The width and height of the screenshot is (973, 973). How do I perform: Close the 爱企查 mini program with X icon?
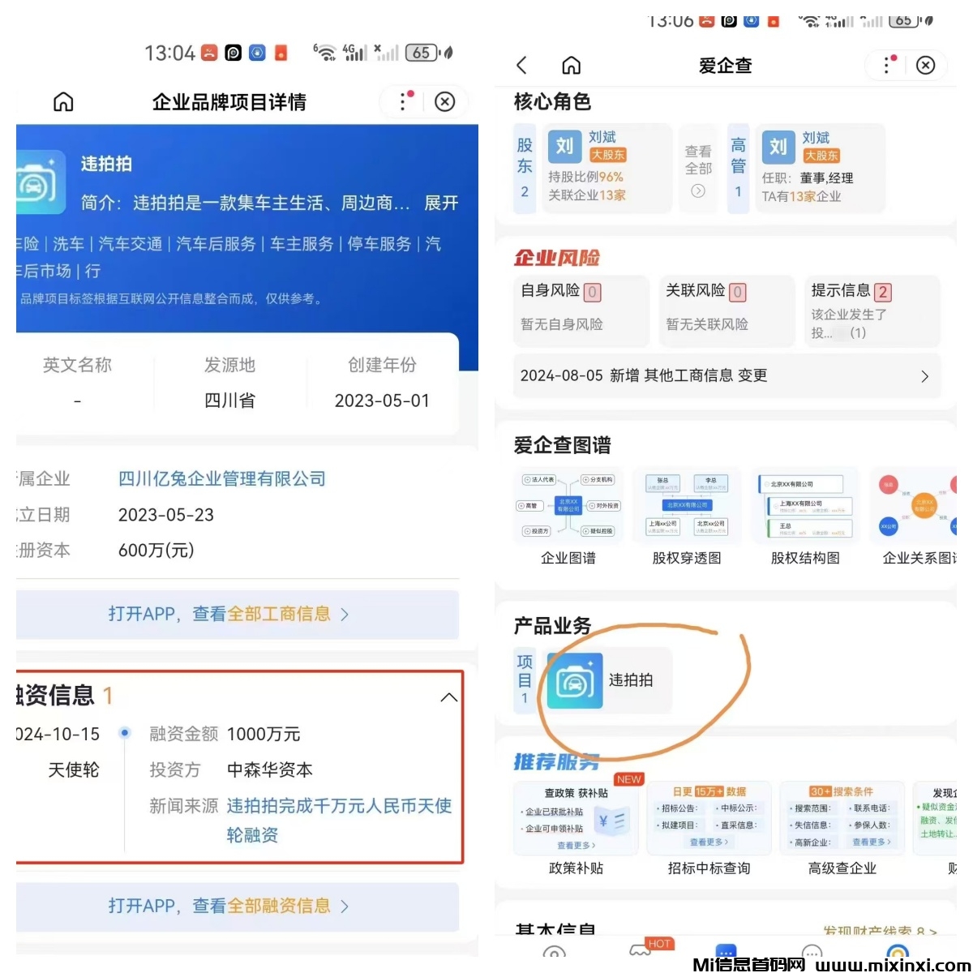pyautogui.click(x=925, y=66)
